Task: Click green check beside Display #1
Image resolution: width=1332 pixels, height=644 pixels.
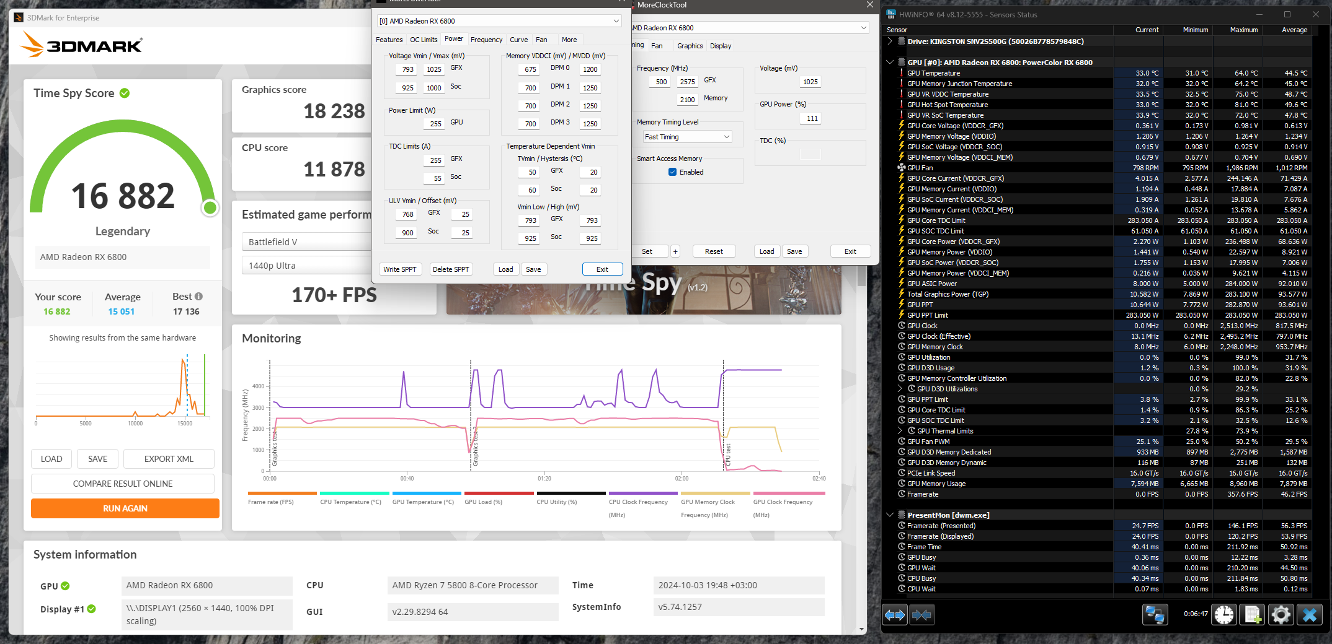Action: [x=92, y=609]
